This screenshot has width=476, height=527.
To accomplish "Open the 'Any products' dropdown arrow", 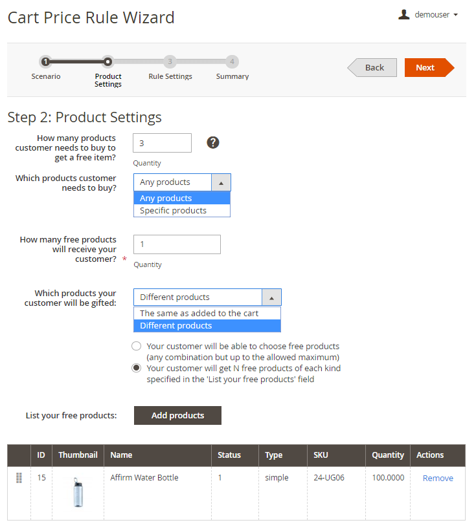I will [x=221, y=182].
